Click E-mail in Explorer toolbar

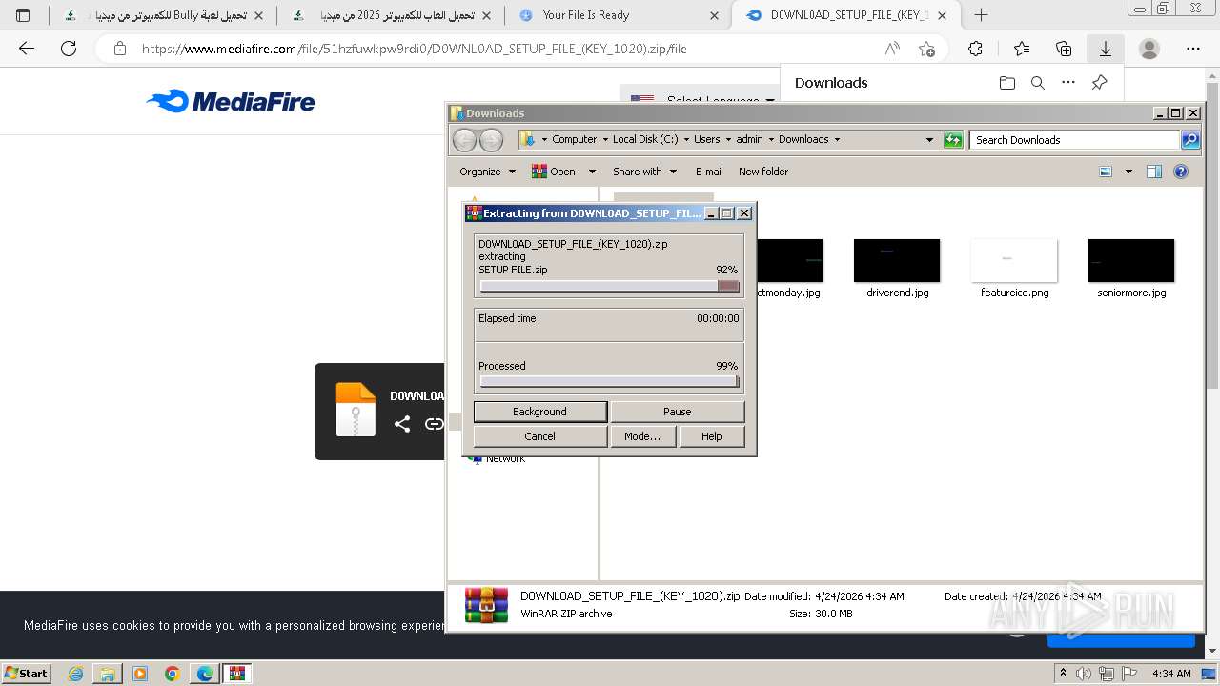click(709, 171)
